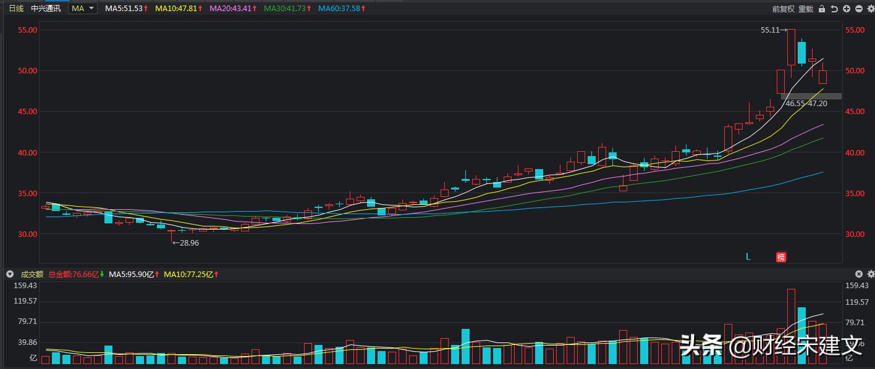Click the red 榜 marker badge
The height and width of the screenshot is (369, 875).
781,257
